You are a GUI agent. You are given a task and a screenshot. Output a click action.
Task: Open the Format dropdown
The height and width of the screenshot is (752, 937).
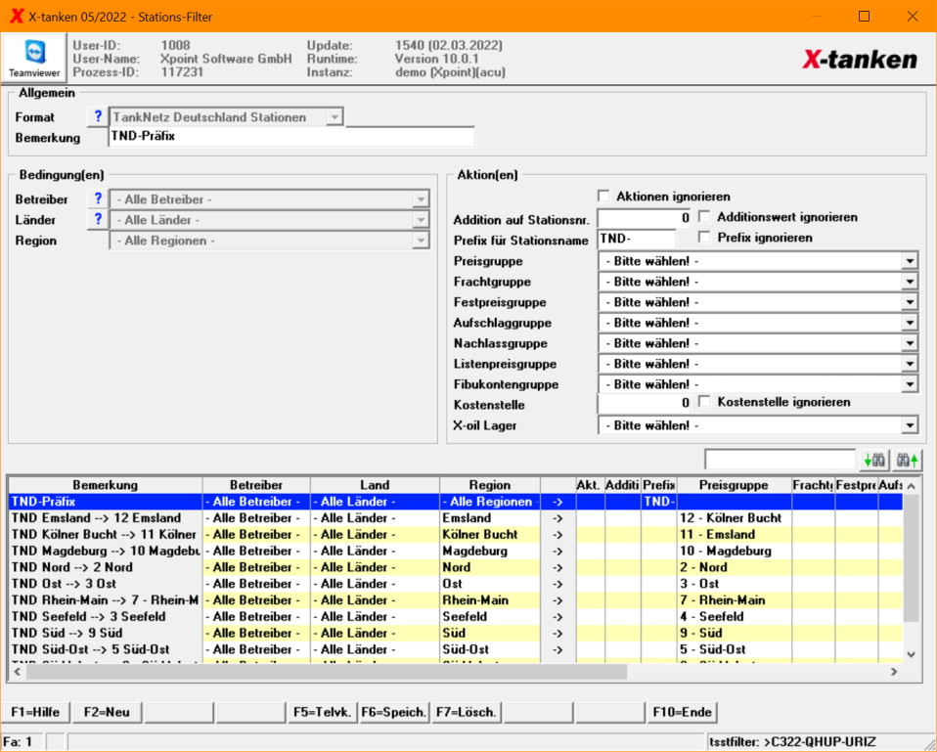tap(335, 117)
